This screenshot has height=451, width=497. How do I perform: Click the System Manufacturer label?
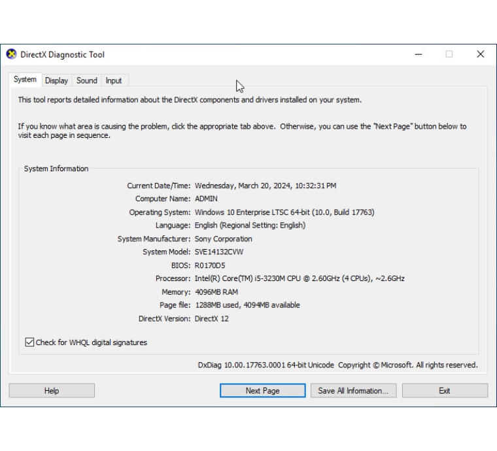pyautogui.click(x=154, y=239)
